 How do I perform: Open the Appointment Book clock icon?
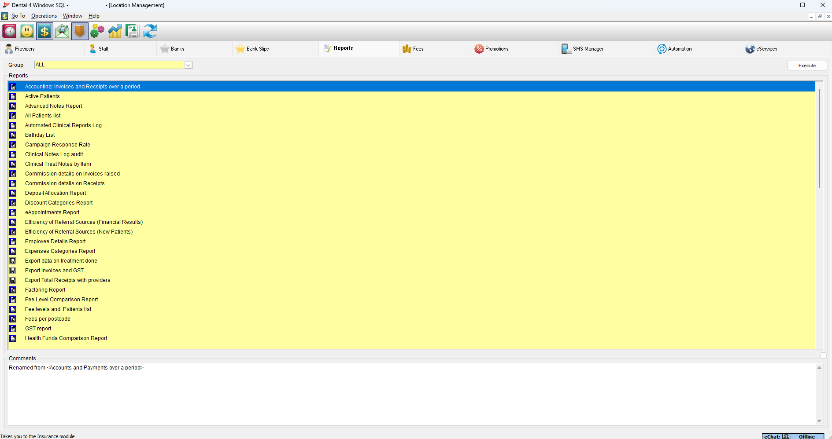[x=9, y=31]
